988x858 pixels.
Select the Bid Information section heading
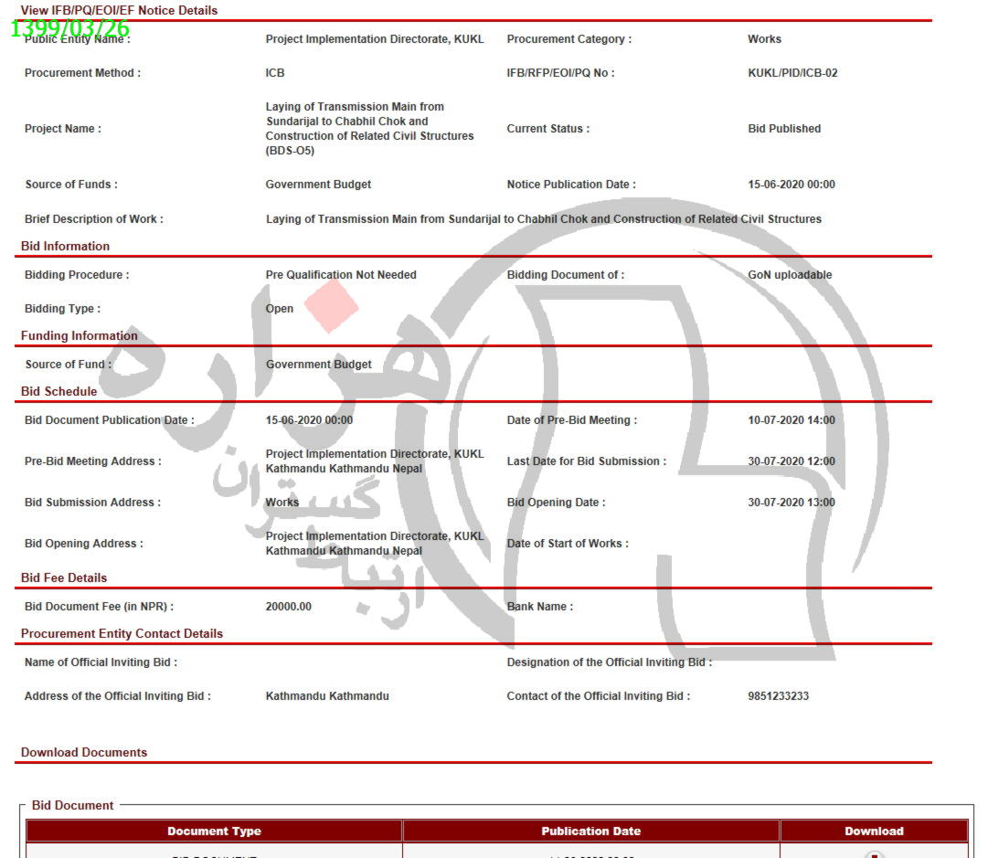[65, 246]
